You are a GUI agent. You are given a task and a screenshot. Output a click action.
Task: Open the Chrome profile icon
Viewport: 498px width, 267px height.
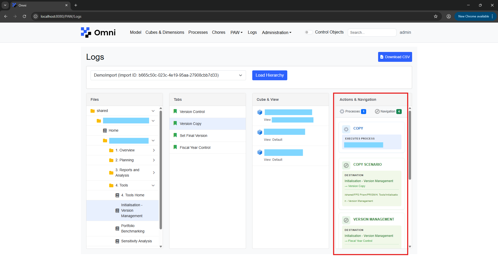tap(449, 16)
